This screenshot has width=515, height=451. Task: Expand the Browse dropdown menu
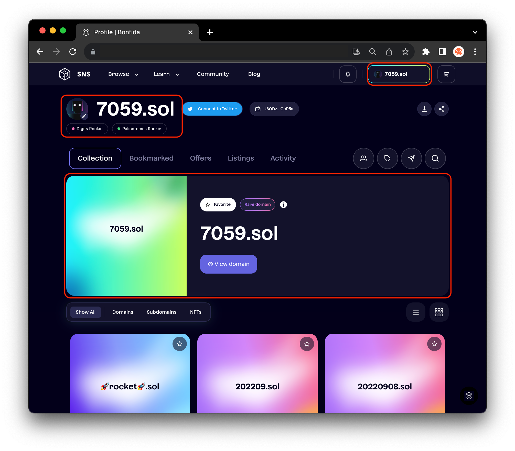click(x=123, y=74)
